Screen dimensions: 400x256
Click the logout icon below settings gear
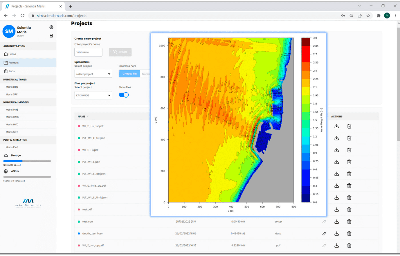click(51, 35)
